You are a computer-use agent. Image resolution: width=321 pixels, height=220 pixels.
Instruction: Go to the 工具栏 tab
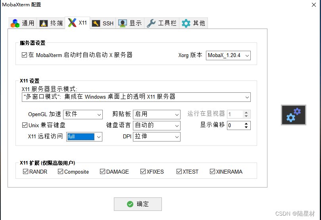[x=162, y=23]
